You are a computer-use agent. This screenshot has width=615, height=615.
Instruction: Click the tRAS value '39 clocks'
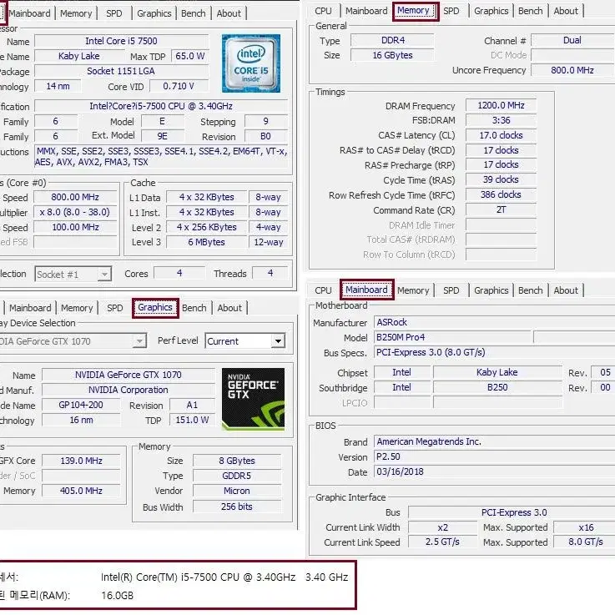501,179
